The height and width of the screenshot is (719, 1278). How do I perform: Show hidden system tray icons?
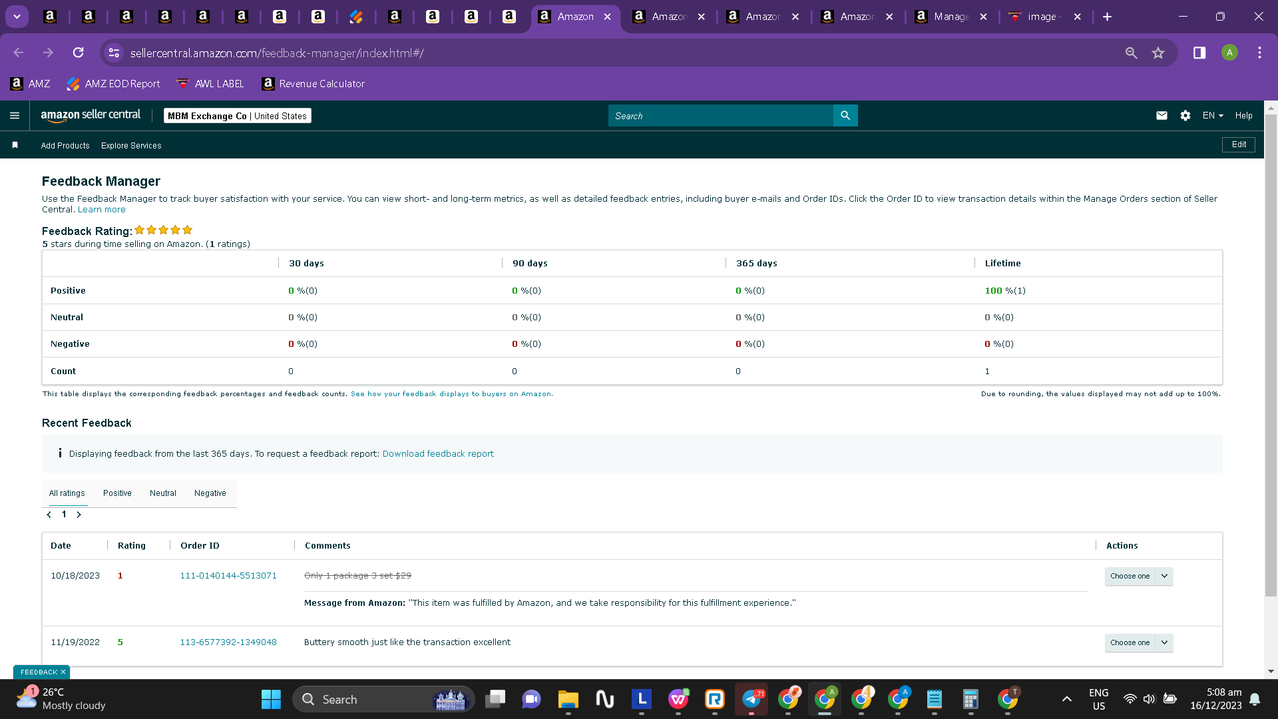(1067, 699)
